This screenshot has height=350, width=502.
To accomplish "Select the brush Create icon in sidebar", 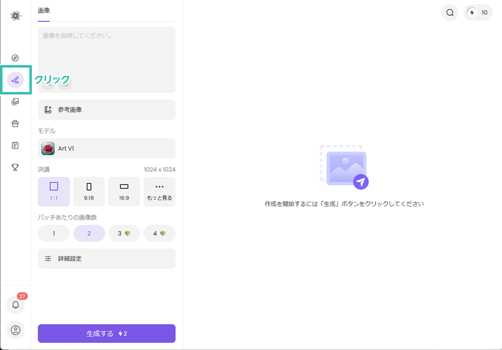I will click(15, 80).
